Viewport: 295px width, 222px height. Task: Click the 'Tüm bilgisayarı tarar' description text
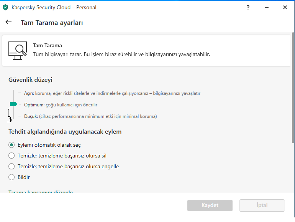tap(121, 54)
